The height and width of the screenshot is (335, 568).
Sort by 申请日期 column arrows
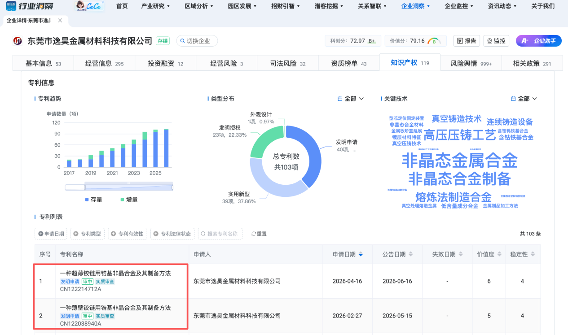361,254
